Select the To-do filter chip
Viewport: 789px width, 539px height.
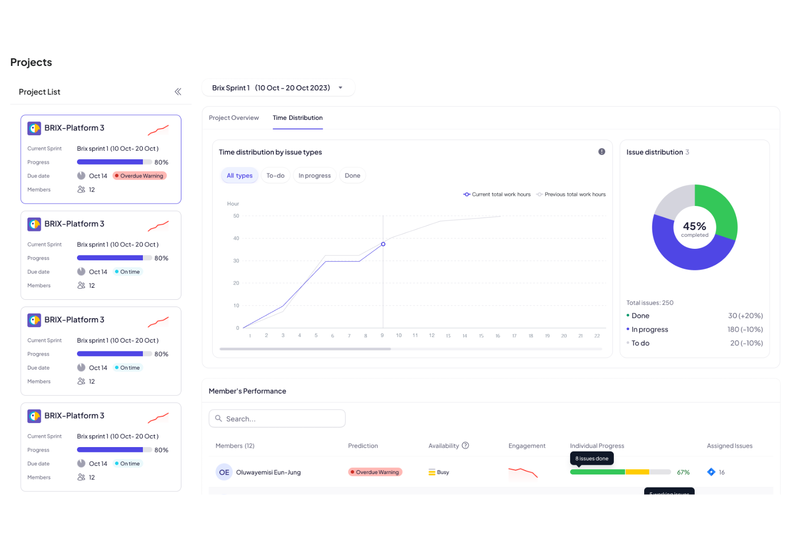pos(276,176)
